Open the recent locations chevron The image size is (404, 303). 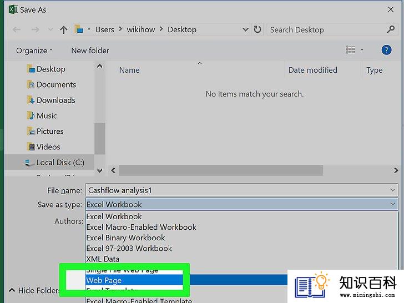[x=50, y=29]
